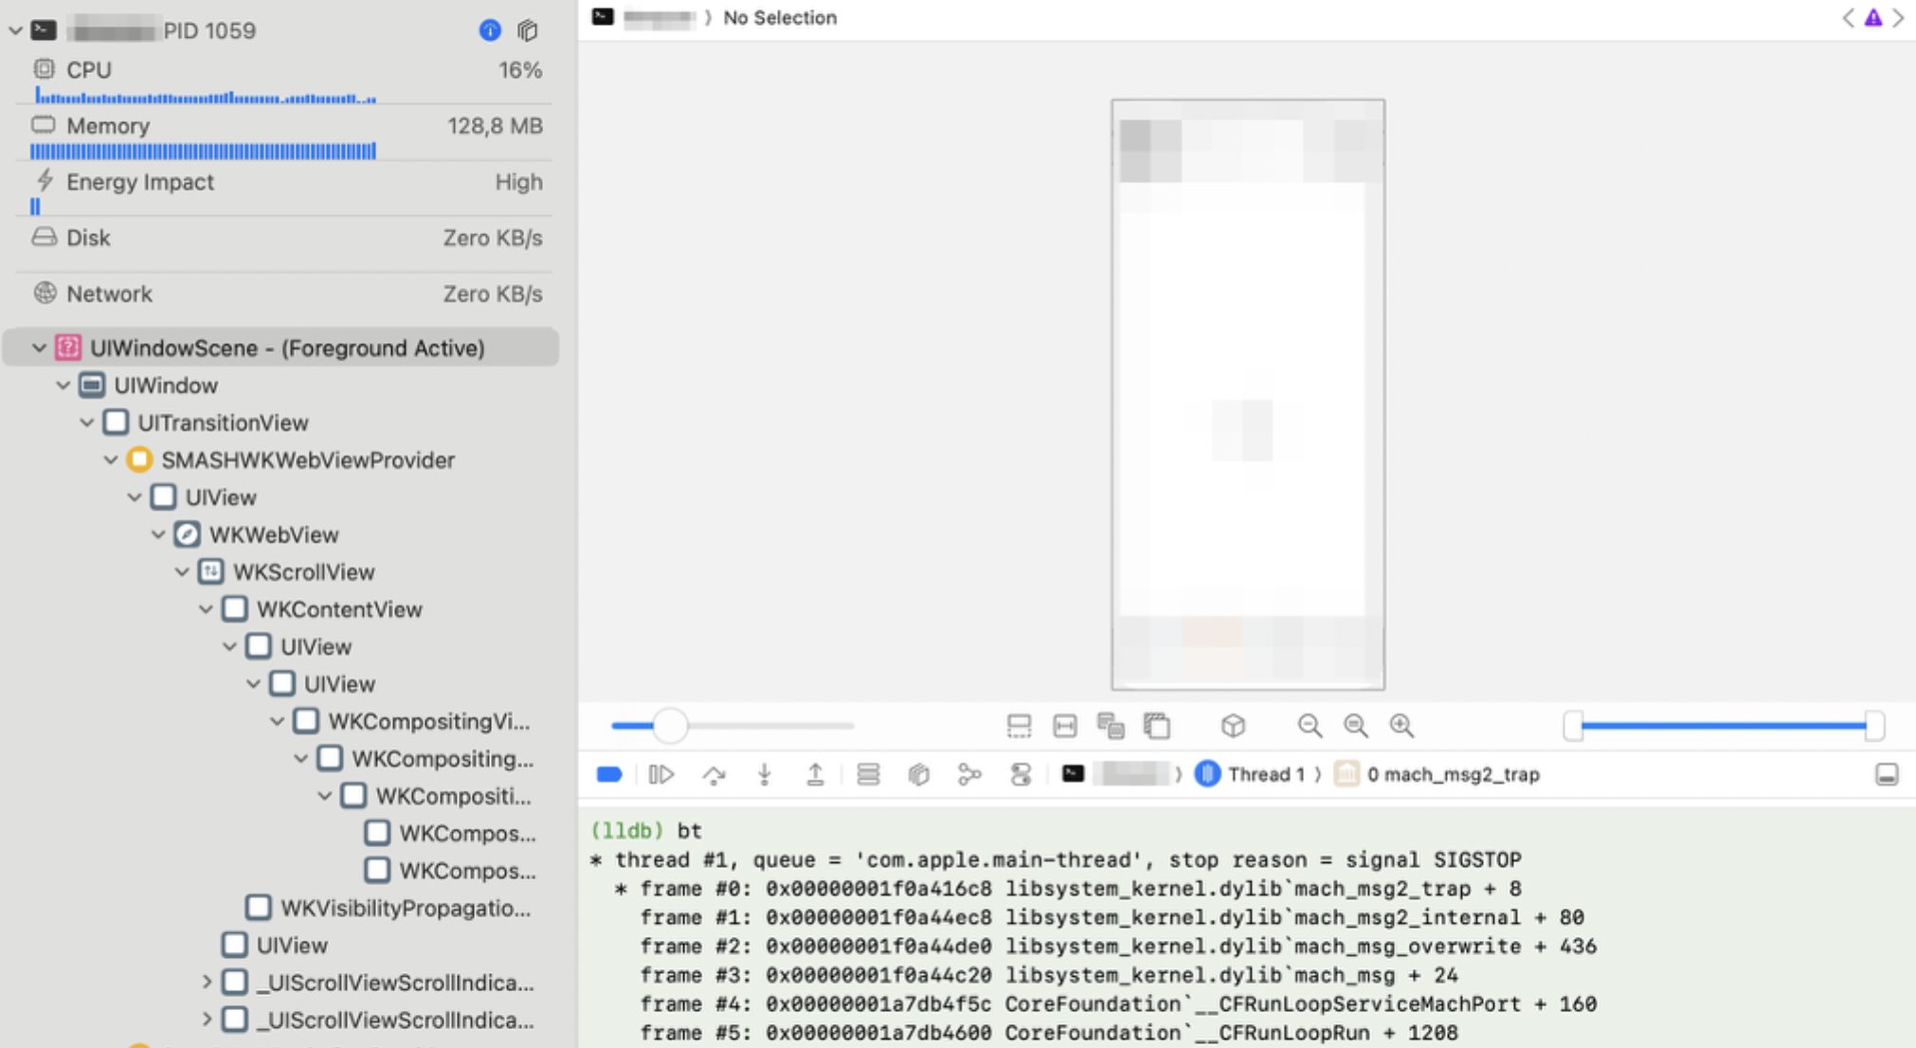Expand the first _UIScrollViewScrollIndica row
Screen dimensions: 1916x1048
207,983
